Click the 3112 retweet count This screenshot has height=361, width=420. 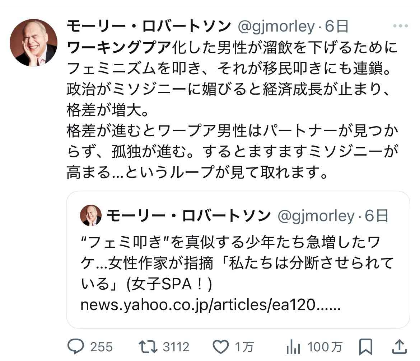(x=176, y=347)
